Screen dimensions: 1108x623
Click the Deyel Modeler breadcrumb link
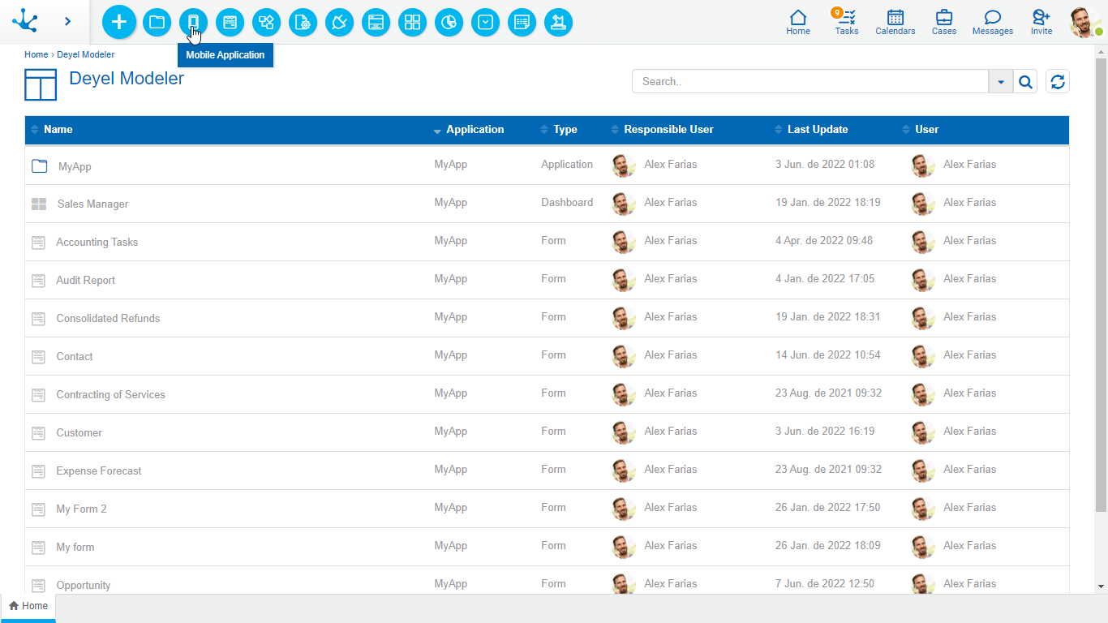(x=85, y=55)
